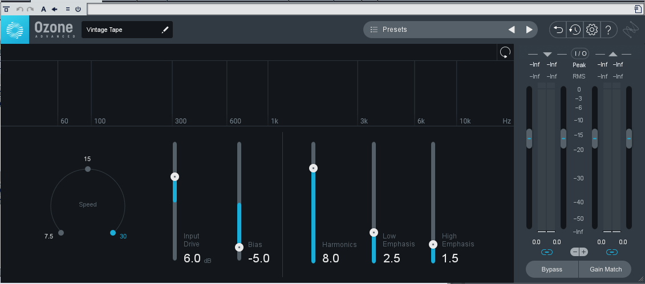Click the pencil icon to rename Vintage Tape

coord(165,30)
